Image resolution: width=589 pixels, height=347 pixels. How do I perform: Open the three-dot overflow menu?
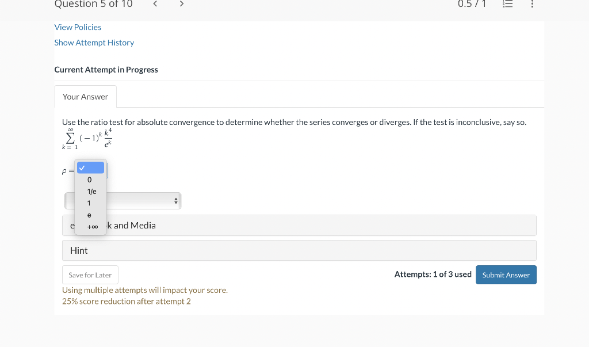coord(532,5)
